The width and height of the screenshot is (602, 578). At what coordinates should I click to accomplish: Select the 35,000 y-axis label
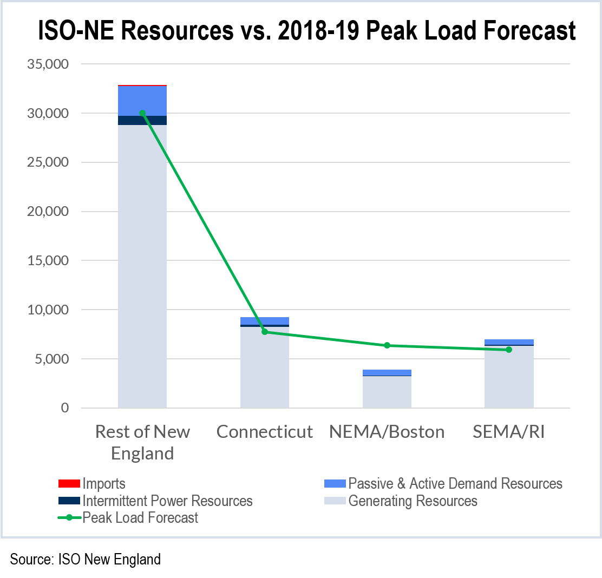pyautogui.click(x=48, y=64)
